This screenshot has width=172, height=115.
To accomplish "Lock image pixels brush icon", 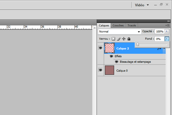I will point(119,39).
